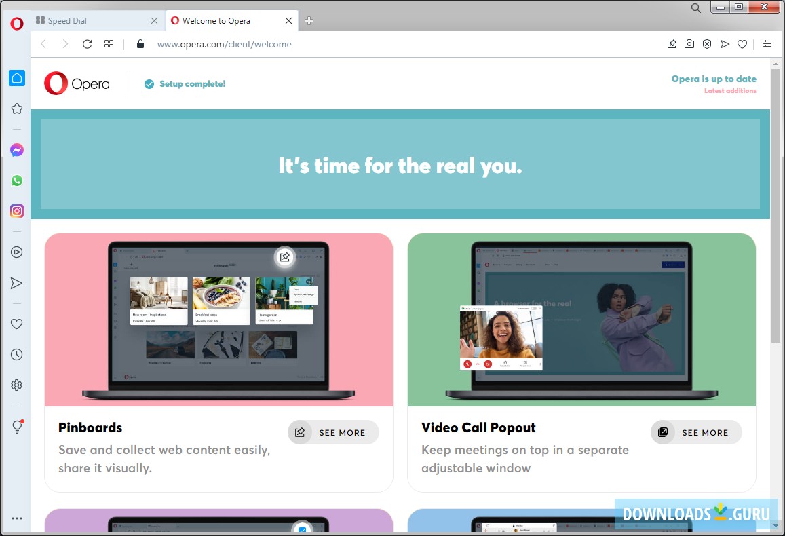This screenshot has width=785, height=536.
Task: Click Opera is up to date text
Action: [x=713, y=79]
